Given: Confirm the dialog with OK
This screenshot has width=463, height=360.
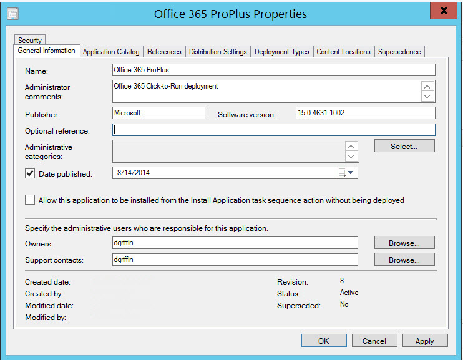Looking at the screenshot, I should coord(323,341).
